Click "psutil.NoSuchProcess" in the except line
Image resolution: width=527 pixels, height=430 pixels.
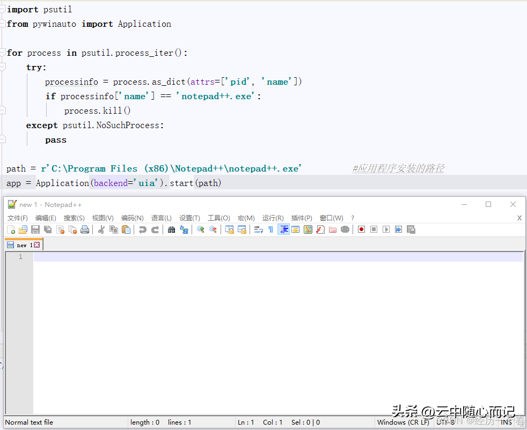click(111, 125)
